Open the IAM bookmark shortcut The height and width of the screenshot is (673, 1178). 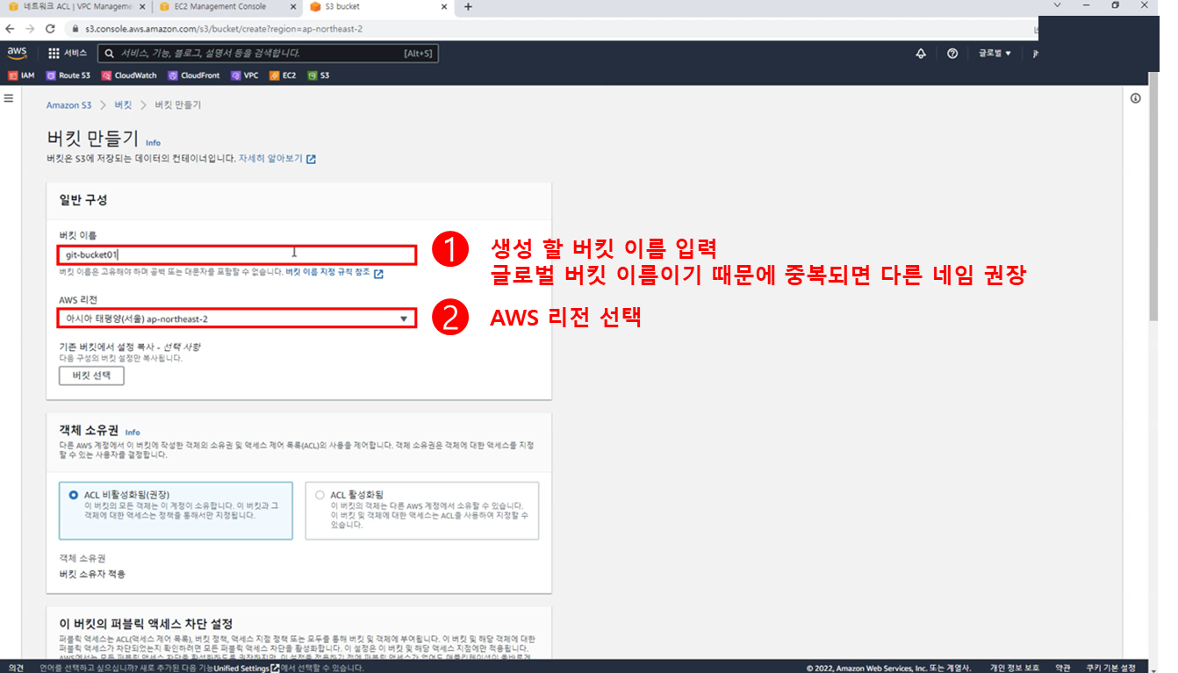click(x=21, y=75)
